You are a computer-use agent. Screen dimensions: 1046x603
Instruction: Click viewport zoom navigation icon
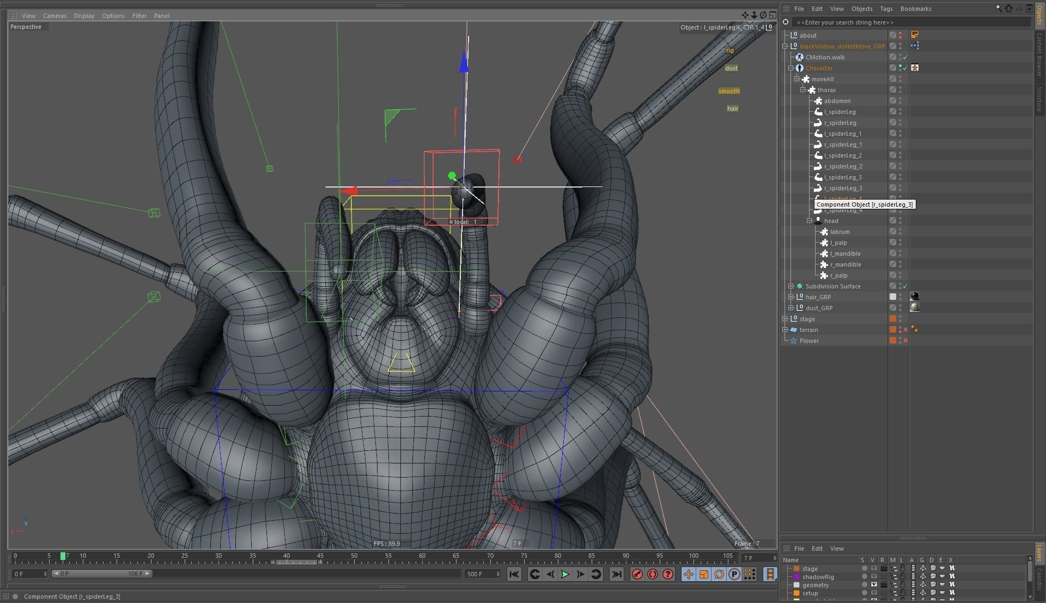pyautogui.click(x=754, y=15)
